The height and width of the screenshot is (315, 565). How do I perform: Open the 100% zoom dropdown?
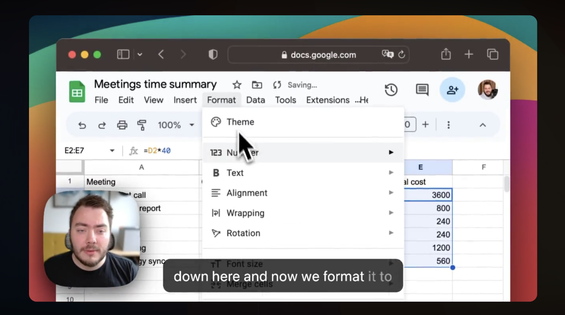point(176,125)
